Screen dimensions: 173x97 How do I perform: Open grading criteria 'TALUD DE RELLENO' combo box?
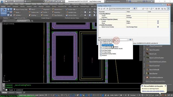(x=121, y=9)
